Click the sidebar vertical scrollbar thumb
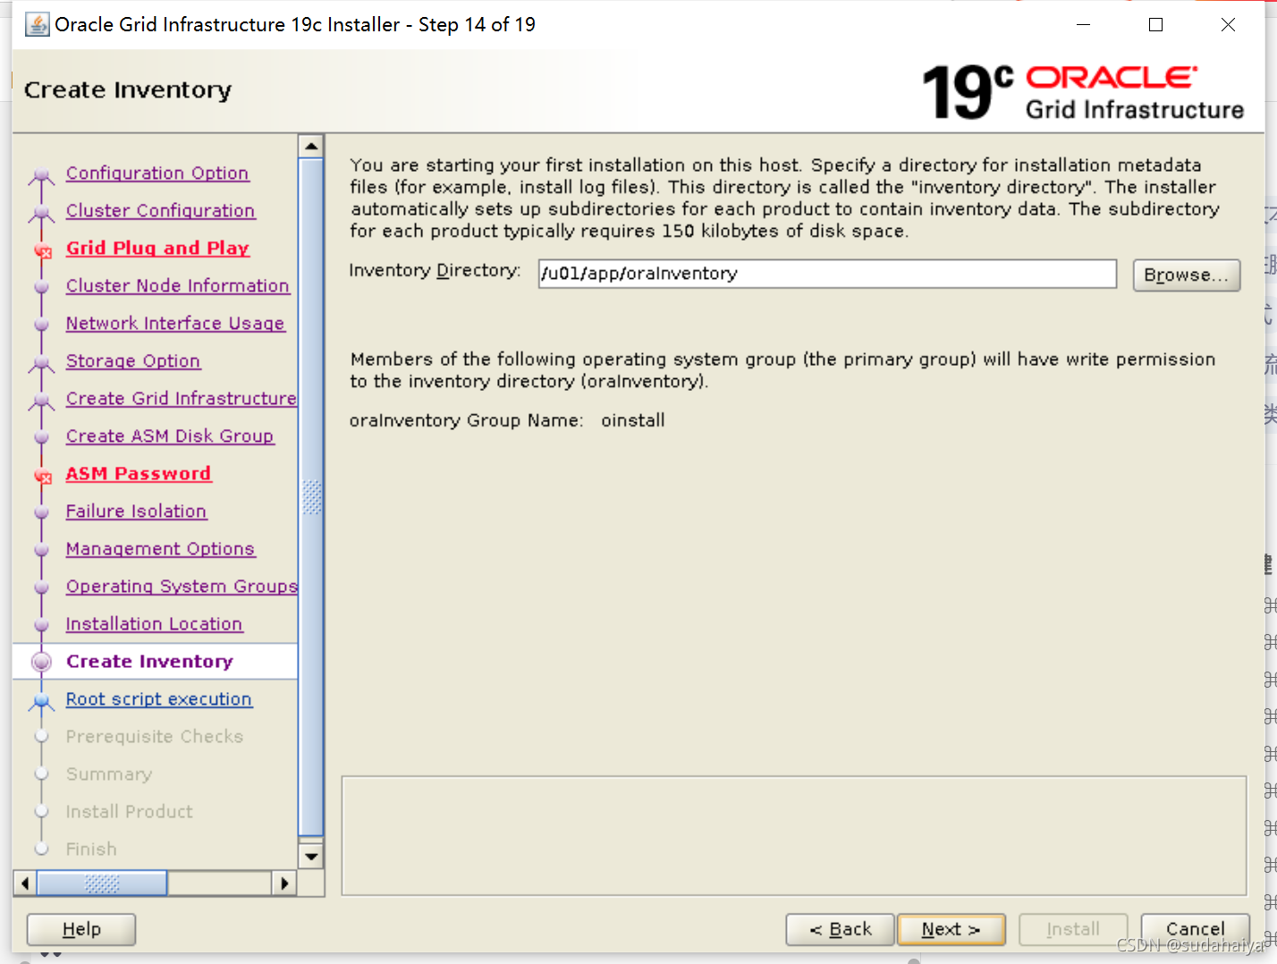 pyautogui.click(x=311, y=497)
